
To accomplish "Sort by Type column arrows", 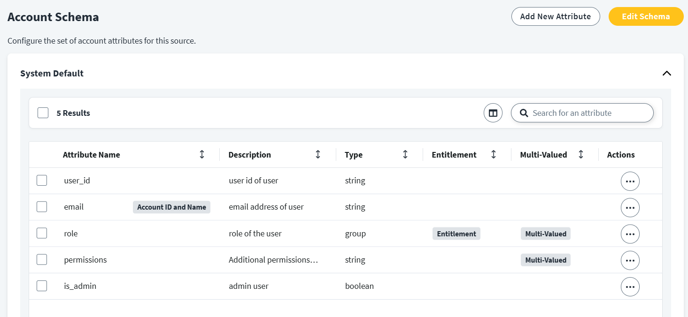I will click(405, 154).
